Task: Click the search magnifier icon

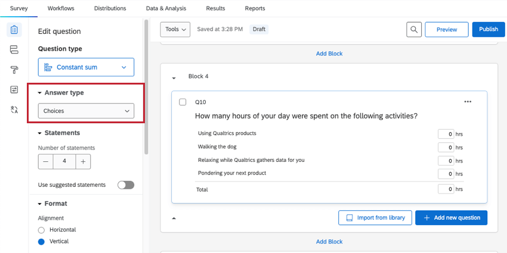Action: click(414, 29)
